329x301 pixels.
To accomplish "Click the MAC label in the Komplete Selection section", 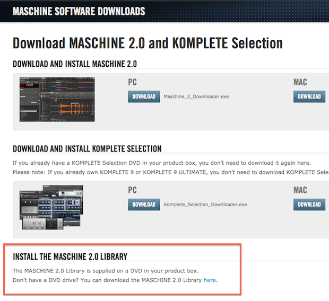I will pyautogui.click(x=300, y=190).
